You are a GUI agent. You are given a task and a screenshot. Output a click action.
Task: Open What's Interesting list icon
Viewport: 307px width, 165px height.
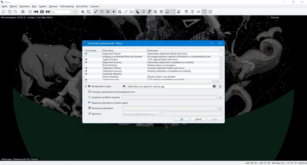coord(179,12)
